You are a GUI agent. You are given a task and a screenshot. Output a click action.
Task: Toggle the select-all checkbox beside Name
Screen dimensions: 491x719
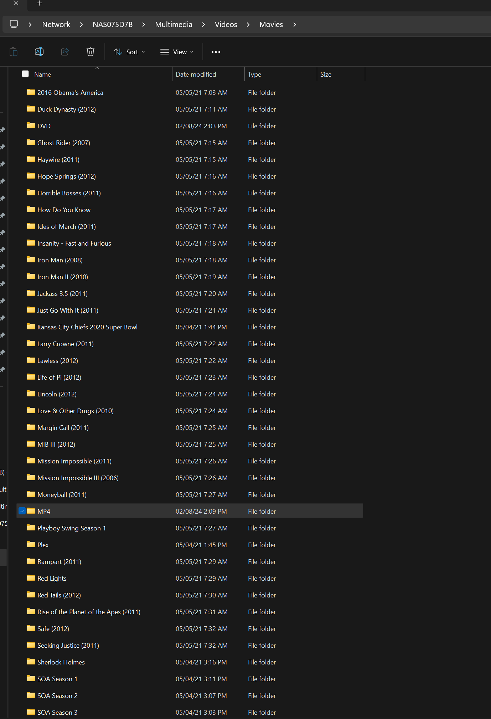coord(25,74)
